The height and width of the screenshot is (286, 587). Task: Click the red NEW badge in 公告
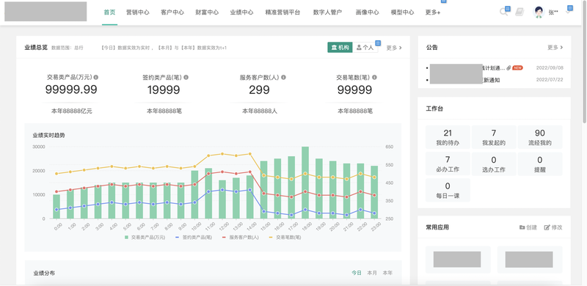[517, 67]
